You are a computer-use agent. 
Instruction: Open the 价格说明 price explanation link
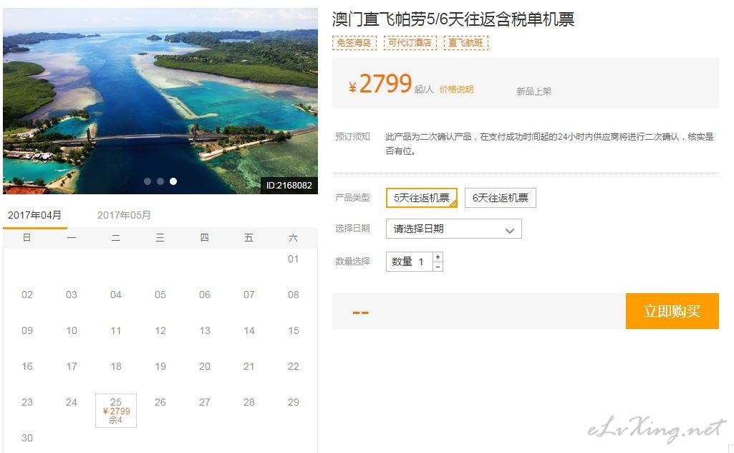[456, 90]
